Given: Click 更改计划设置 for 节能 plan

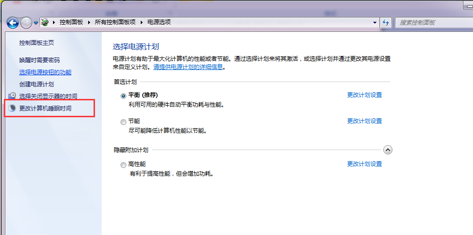Looking at the screenshot, I should point(365,121).
